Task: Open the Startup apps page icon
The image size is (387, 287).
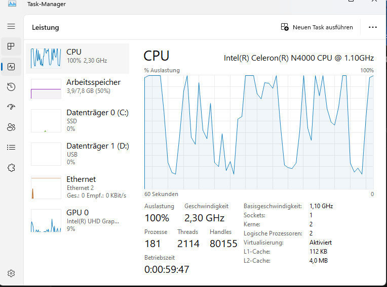Action: [x=11, y=107]
